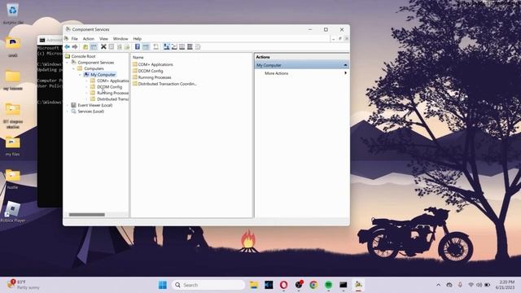Open Opera browser from the taskbar
The image size is (521, 293).
click(283, 285)
